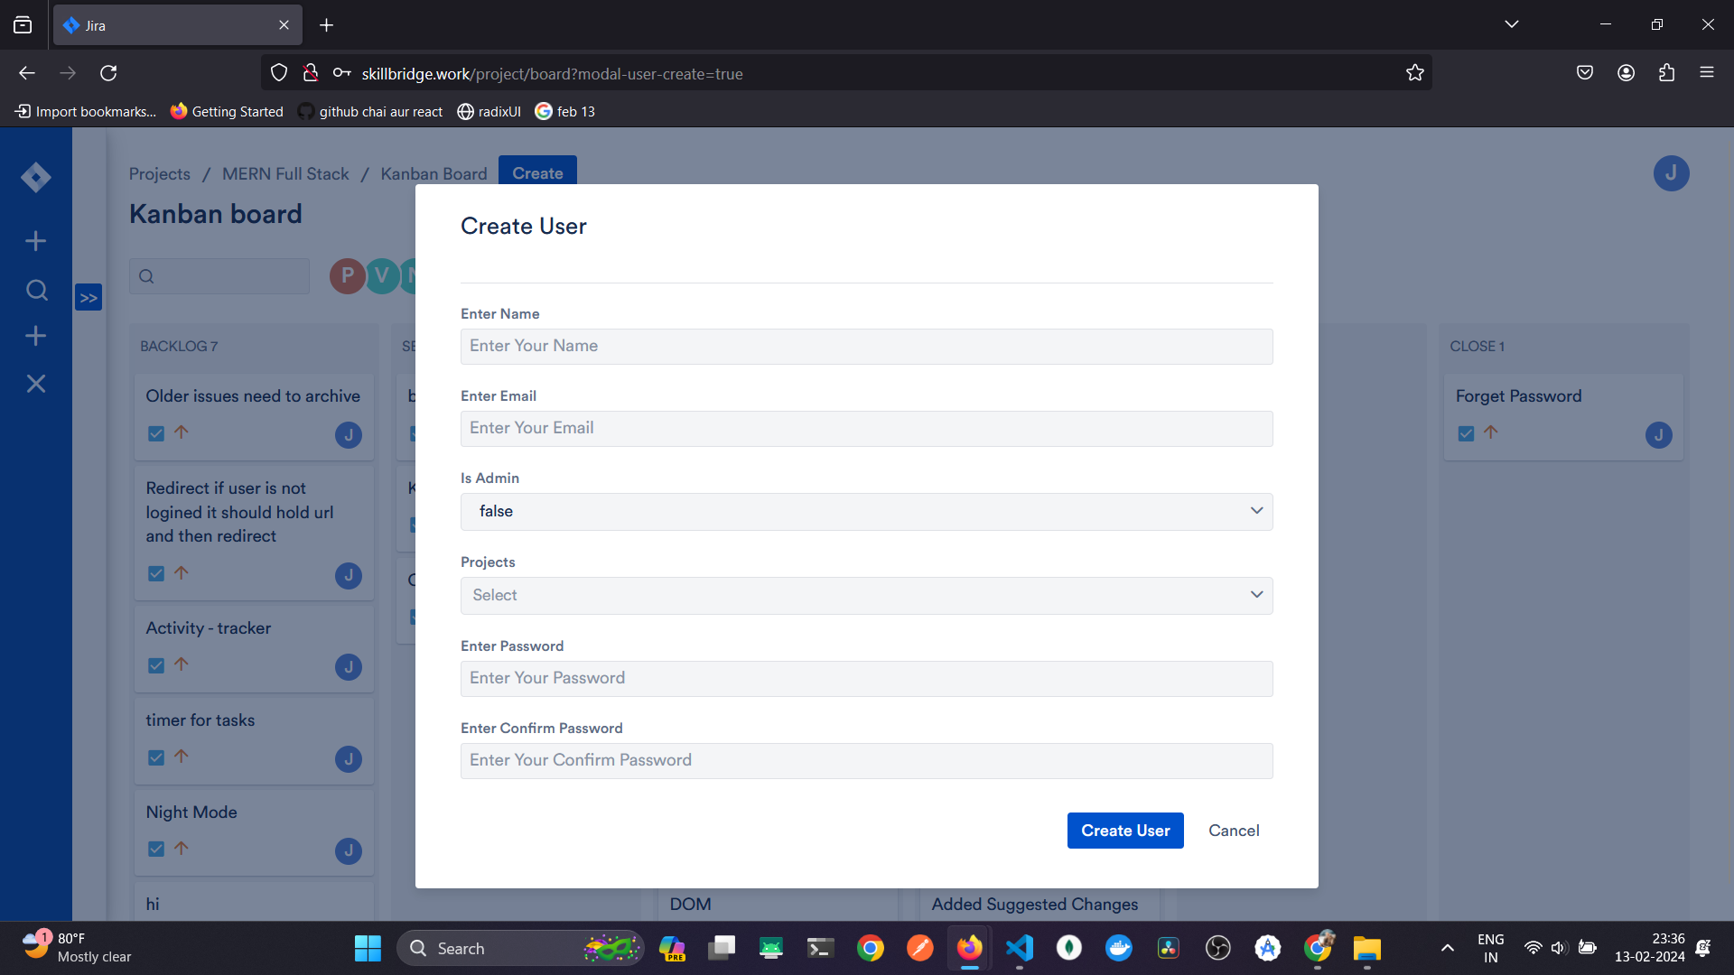Click the red P user avatar filter
The width and height of the screenshot is (1734, 975).
pyautogui.click(x=347, y=275)
